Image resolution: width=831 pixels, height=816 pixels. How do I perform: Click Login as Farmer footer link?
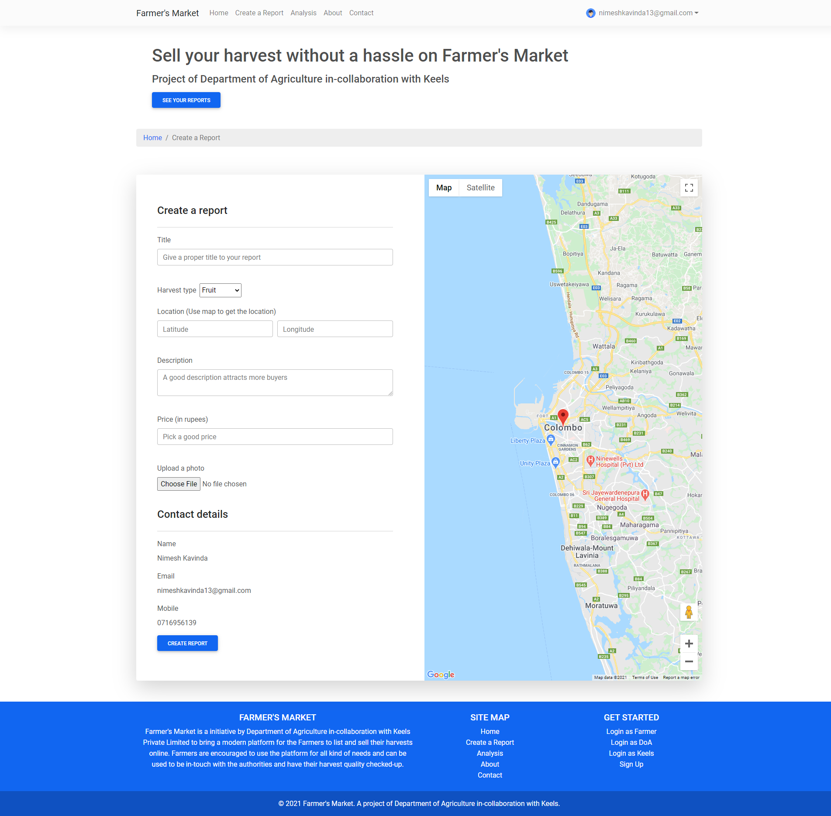pos(631,732)
